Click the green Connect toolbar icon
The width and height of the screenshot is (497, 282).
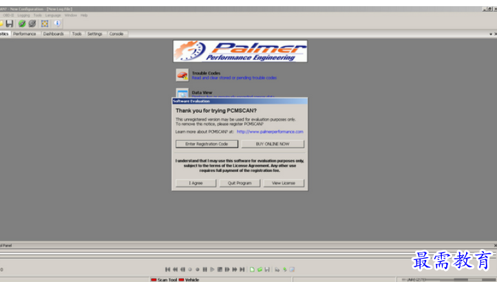point(22,23)
